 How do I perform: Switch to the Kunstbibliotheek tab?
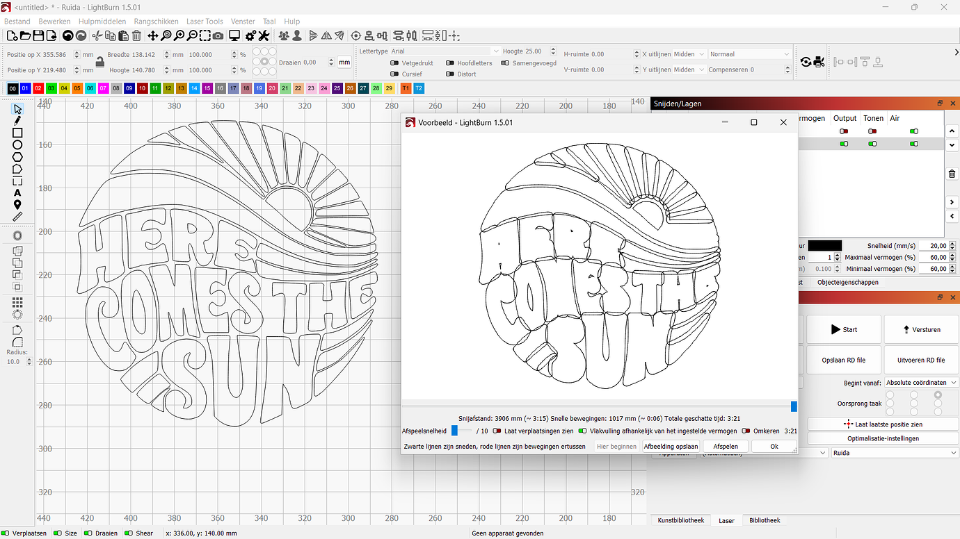pyautogui.click(x=681, y=520)
